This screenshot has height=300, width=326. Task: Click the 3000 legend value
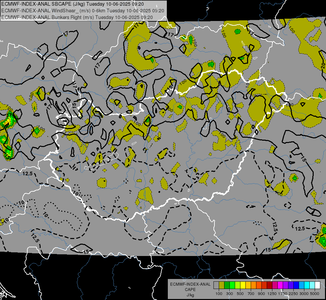click(x=304, y=294)
